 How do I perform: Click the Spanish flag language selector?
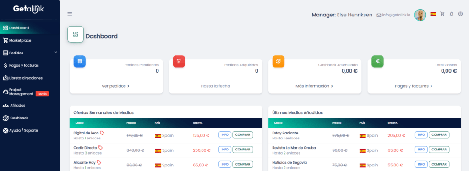pyautogui.click(x=433, y=14)
